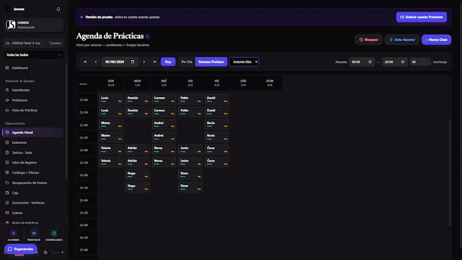Go to previous date with left arrow

[x=96, y=62]
